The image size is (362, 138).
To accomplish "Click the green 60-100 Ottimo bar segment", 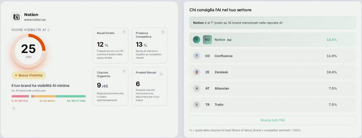I will coord(71,96).
